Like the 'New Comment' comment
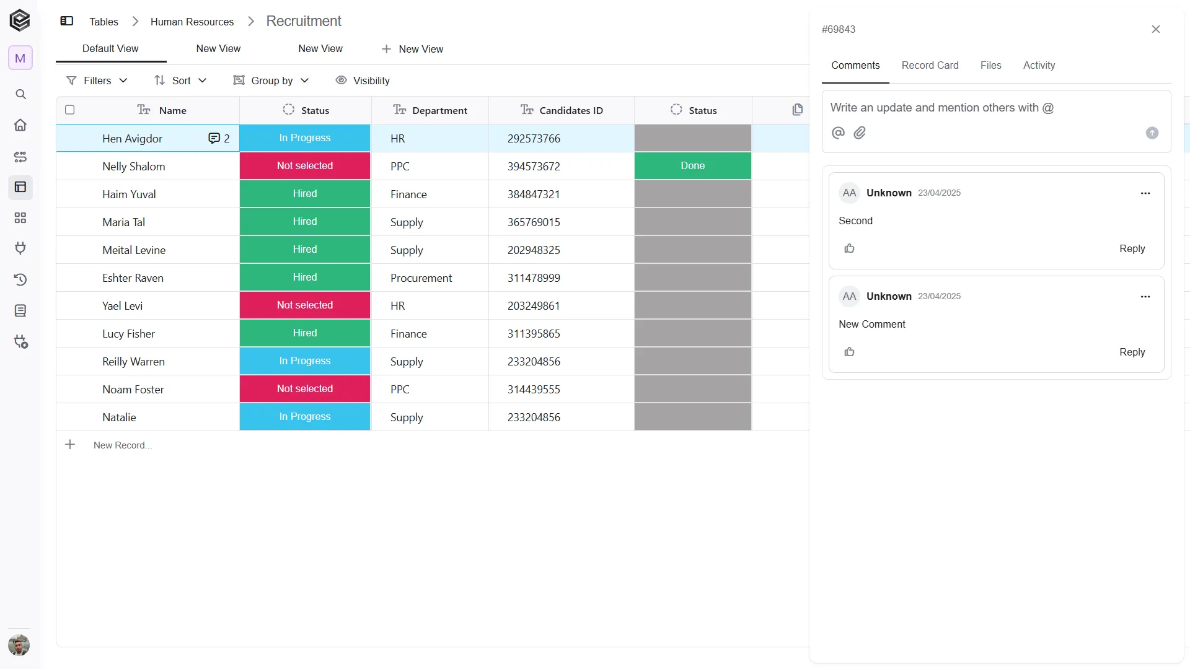The height and width of the screenshot is (669, 1190). tap(850, 352)
